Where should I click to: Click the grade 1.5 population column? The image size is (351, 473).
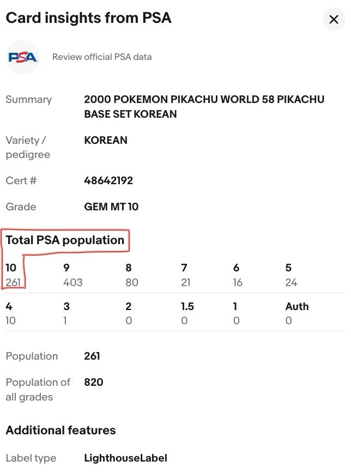[x=187, y=313]
